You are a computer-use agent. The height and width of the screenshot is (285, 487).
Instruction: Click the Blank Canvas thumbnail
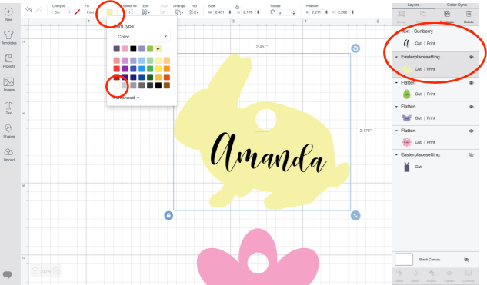[x=404, y=259]
